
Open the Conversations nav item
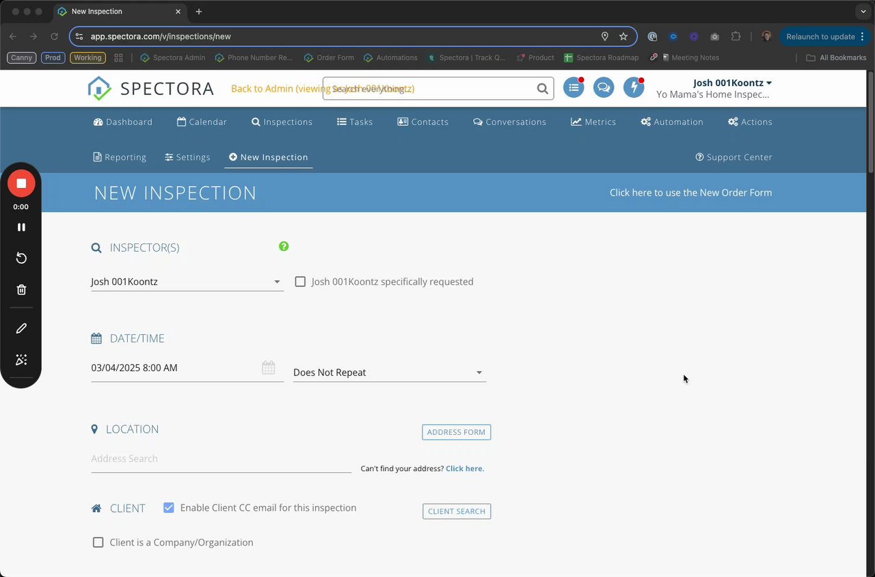[x=509, y=122]
